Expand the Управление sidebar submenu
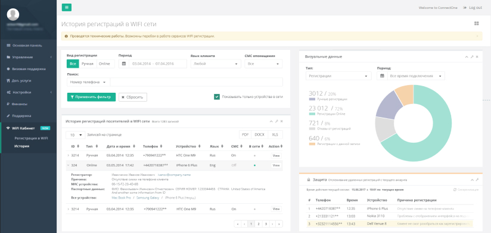491x233 pixels. pos(29,57)
